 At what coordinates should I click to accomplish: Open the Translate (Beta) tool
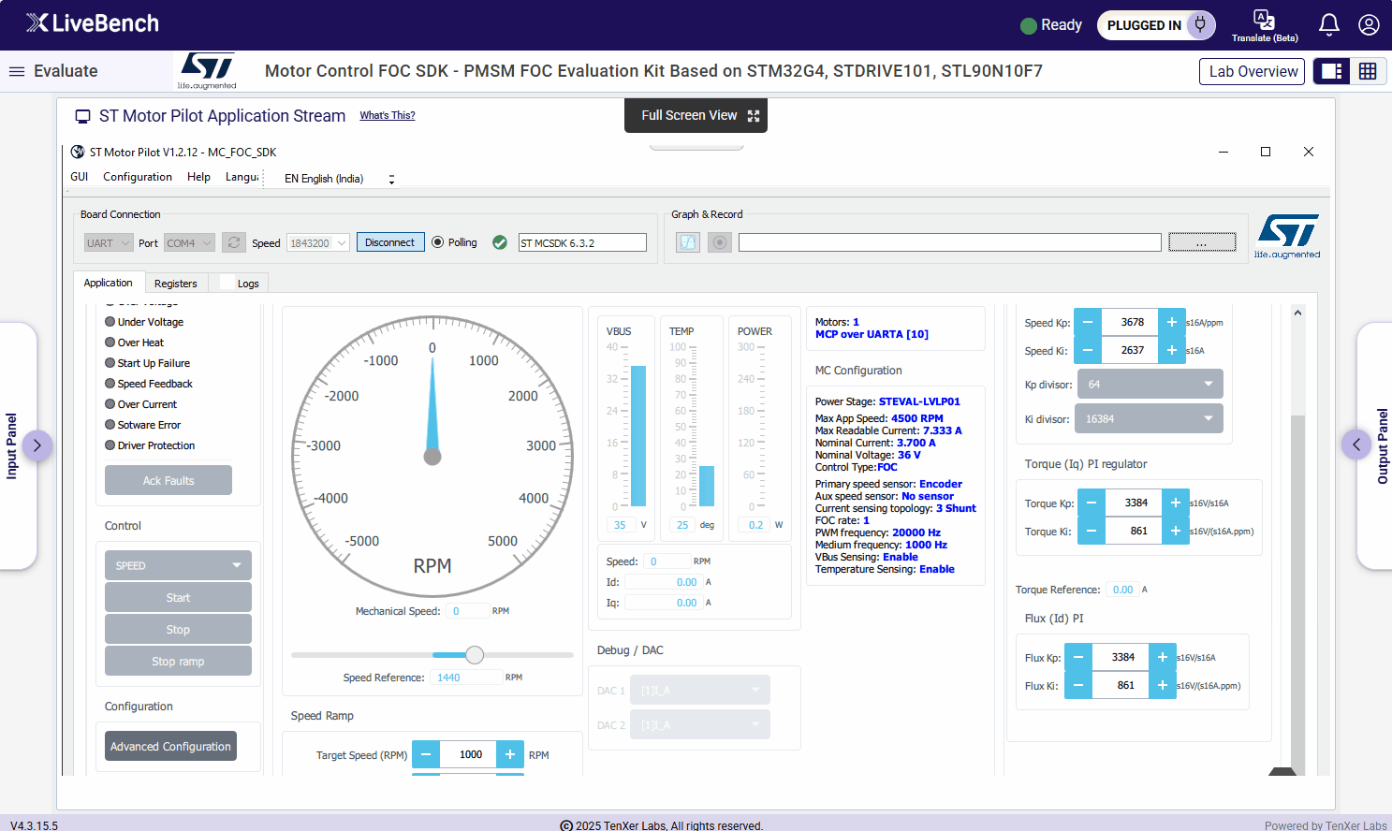(1265, 25)
